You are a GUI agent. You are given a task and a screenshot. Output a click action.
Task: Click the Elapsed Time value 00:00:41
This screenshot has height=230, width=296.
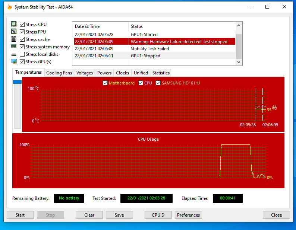tap(228, 198)
